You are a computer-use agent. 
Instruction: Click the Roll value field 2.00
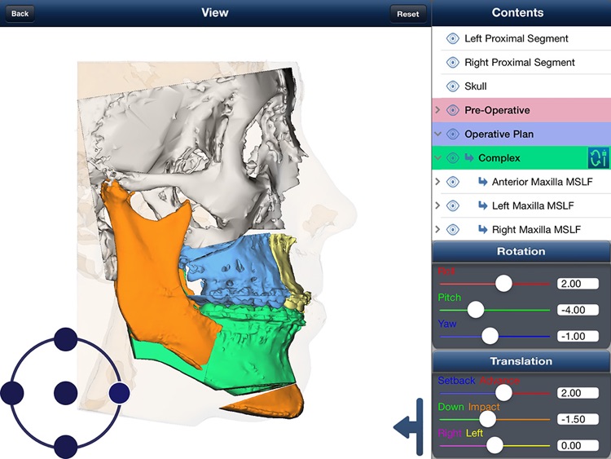(578, 284)
